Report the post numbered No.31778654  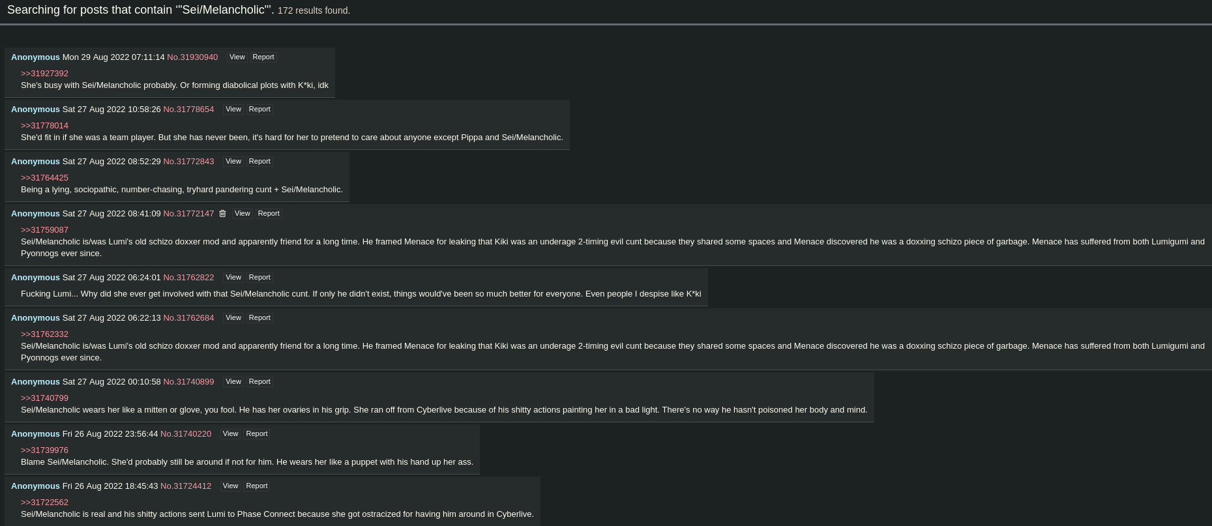click(259, 110)
